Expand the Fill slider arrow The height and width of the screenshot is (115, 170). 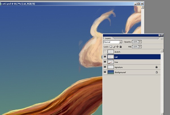click(140, 47)
